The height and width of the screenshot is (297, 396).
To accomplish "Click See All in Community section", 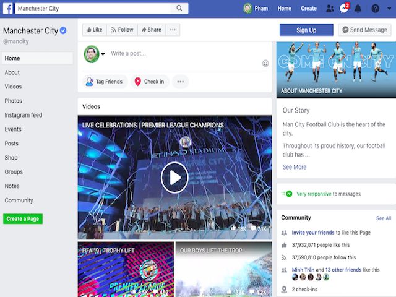I will click(x=384, y=218).
